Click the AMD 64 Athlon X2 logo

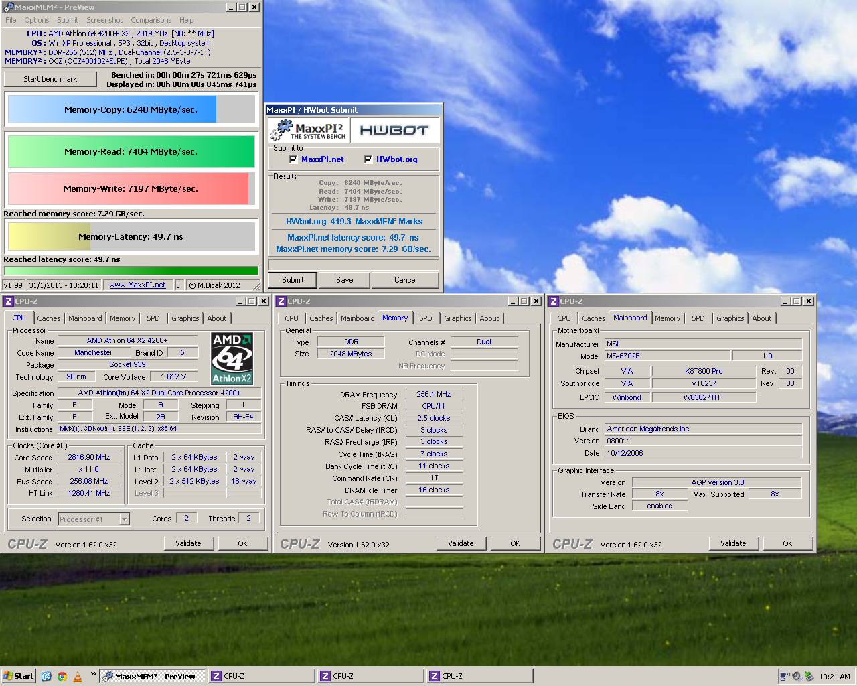(232, 358)
